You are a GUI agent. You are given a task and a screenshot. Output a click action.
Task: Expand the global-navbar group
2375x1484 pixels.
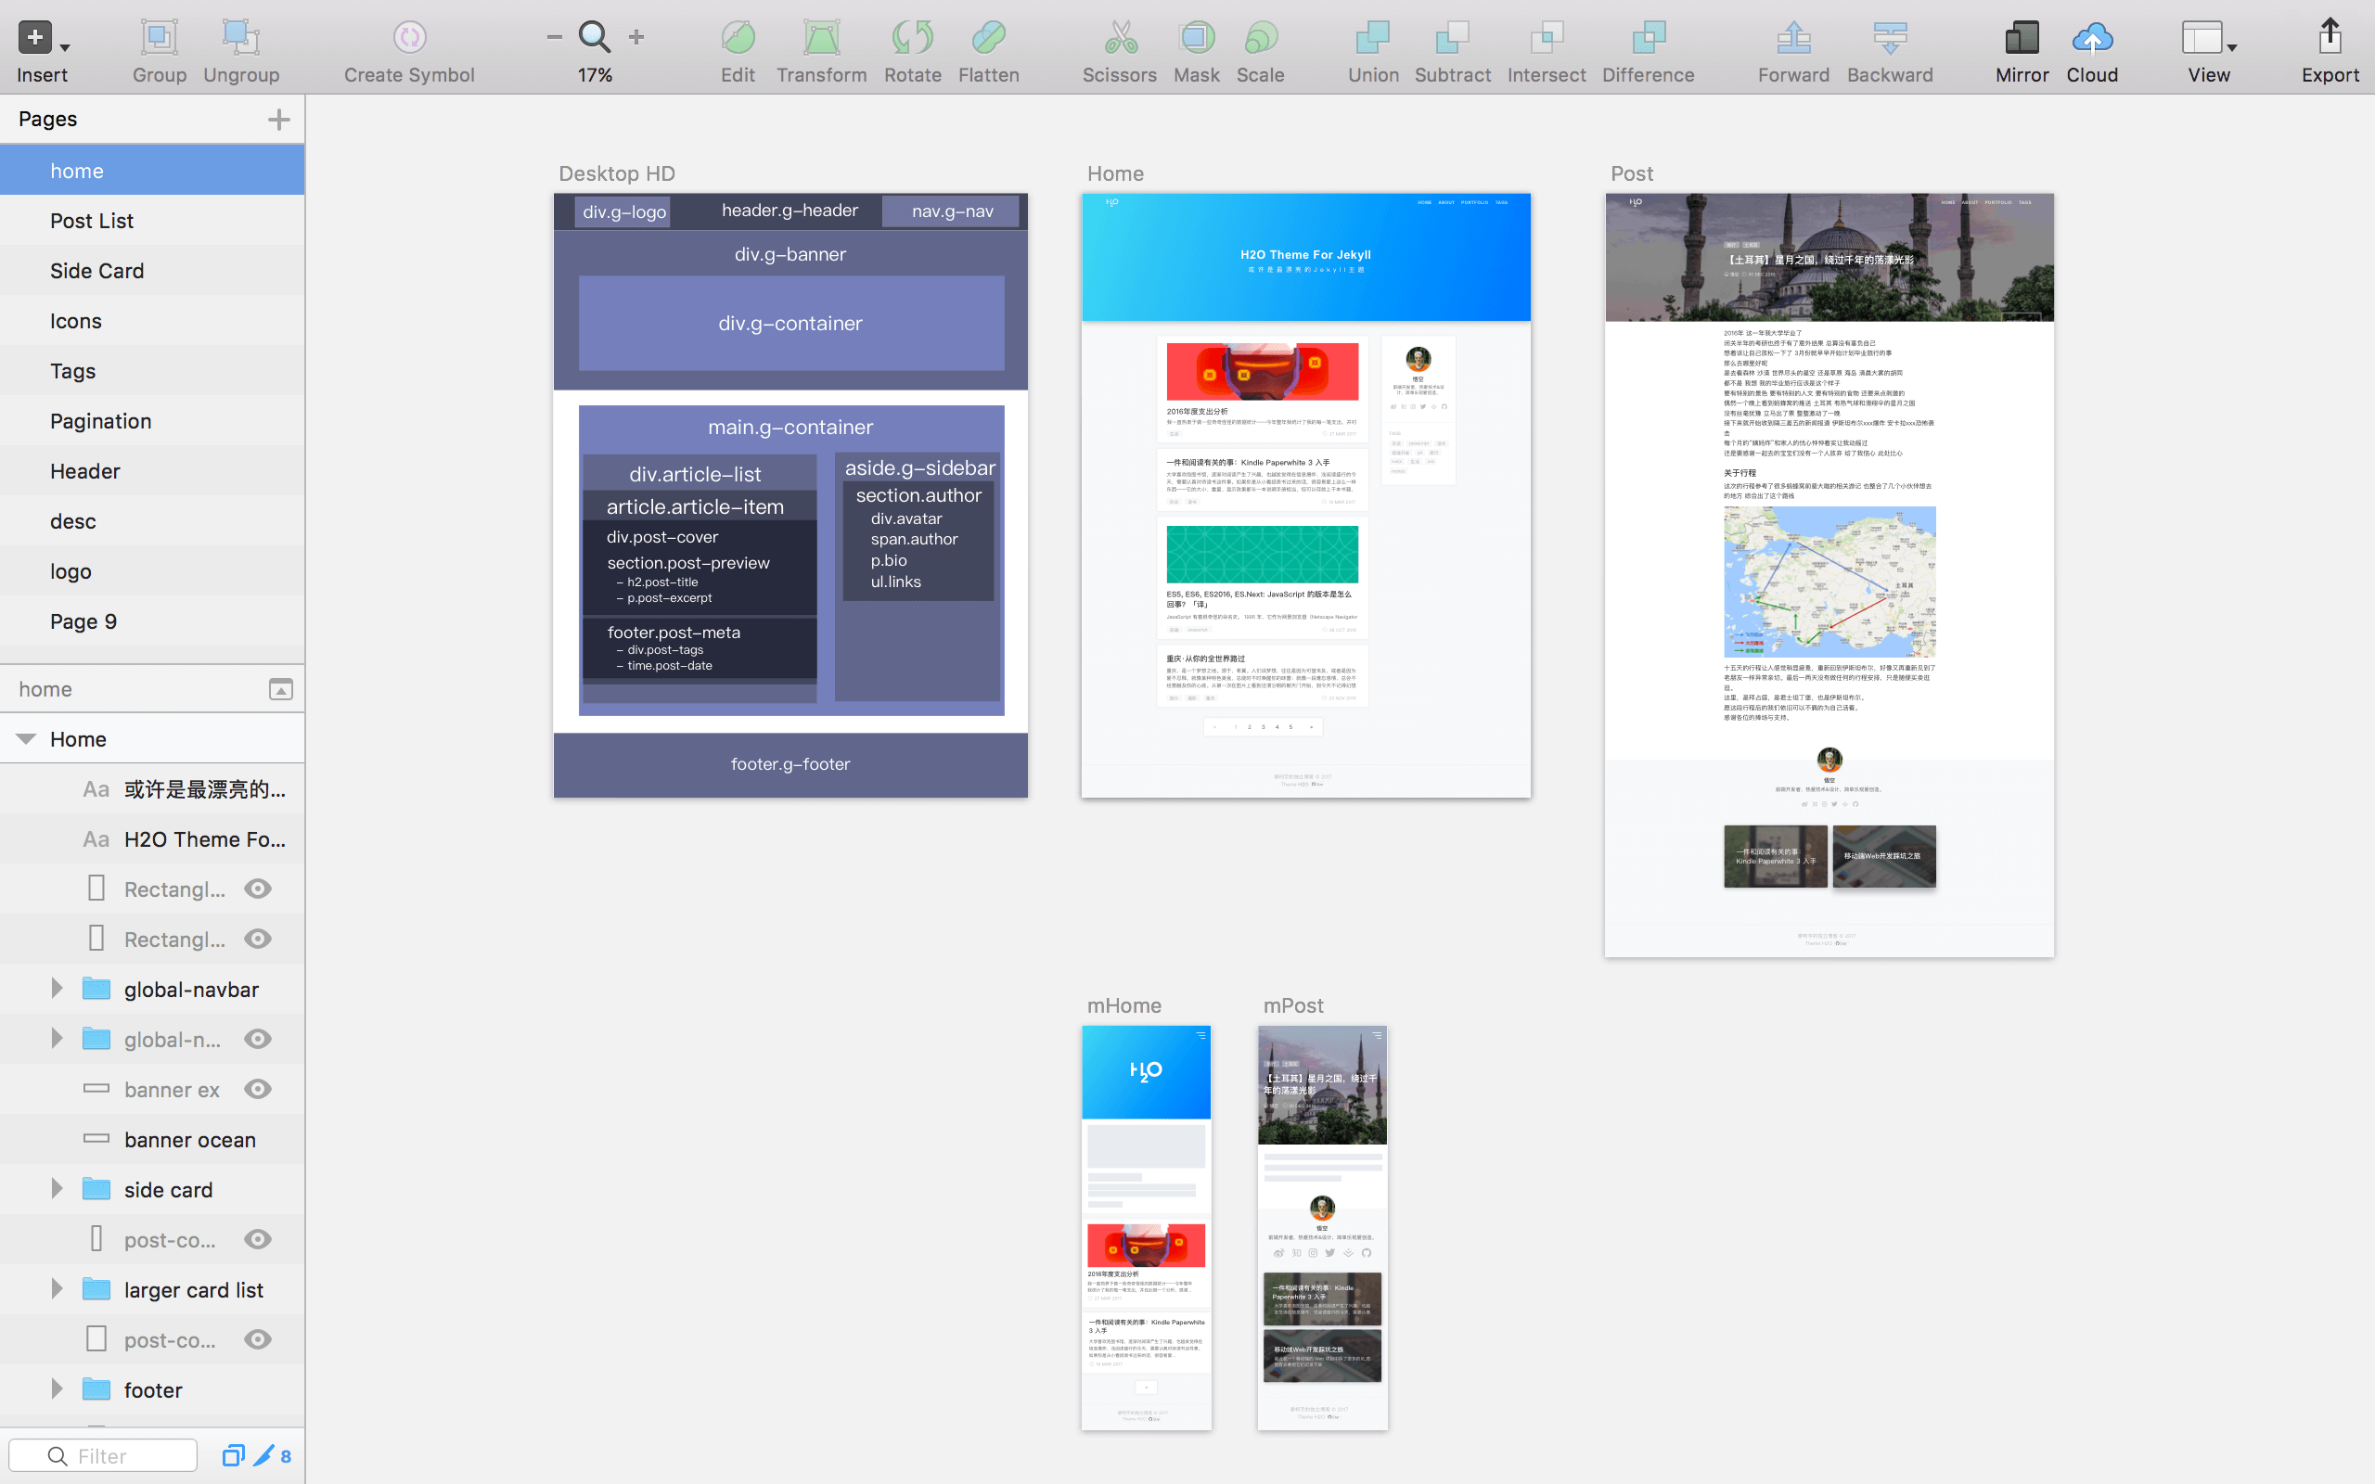click(56, 989)
